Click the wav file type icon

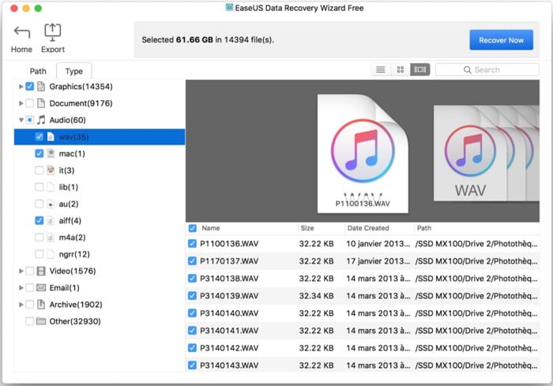51,137
